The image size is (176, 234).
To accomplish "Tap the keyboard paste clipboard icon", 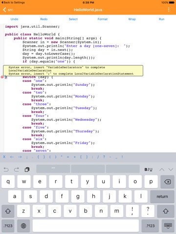I will pos(27,170).
